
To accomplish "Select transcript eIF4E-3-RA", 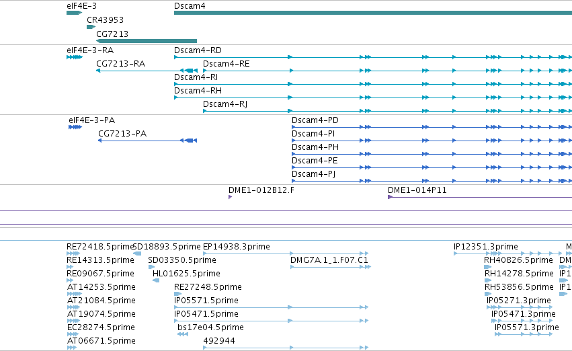I will click(x=90, y=50).
